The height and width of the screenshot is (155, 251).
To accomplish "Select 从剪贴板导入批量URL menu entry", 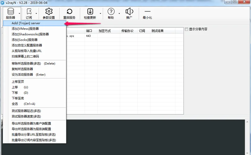I will [34, 51].
